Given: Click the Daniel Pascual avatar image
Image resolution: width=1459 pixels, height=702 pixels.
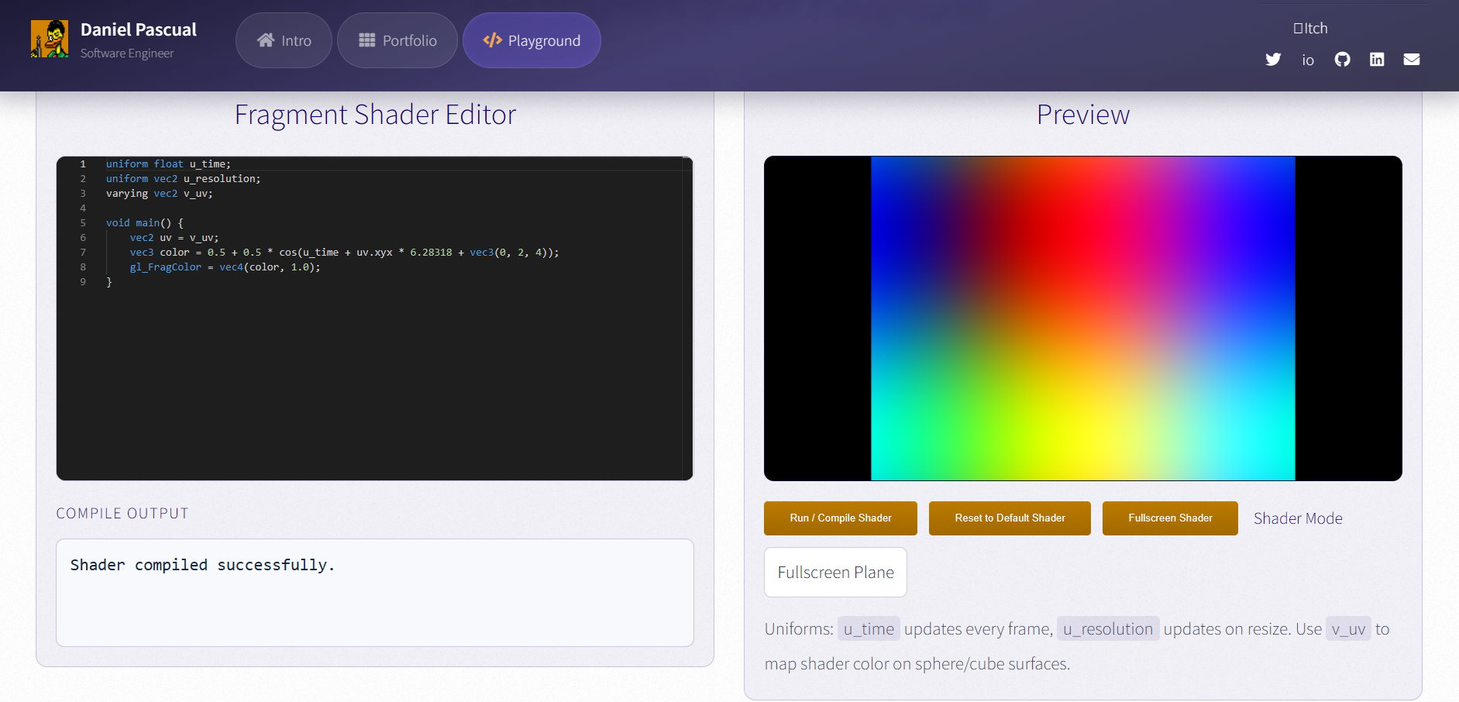Looking at the screenshot, I should click(50, 37).
